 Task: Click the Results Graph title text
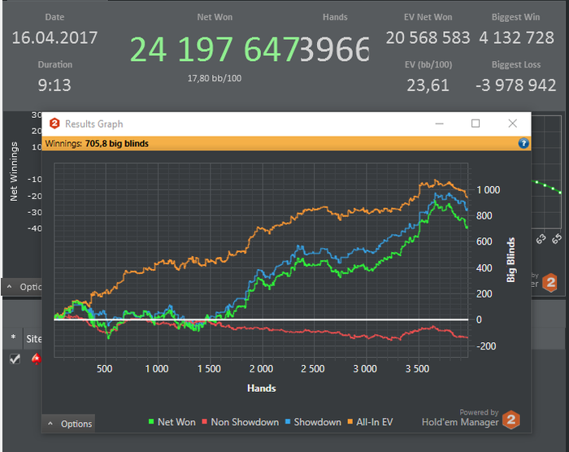coord(94,124)
